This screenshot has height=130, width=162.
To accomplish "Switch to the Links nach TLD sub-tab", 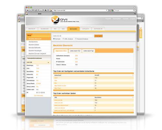I will (75, 51).
